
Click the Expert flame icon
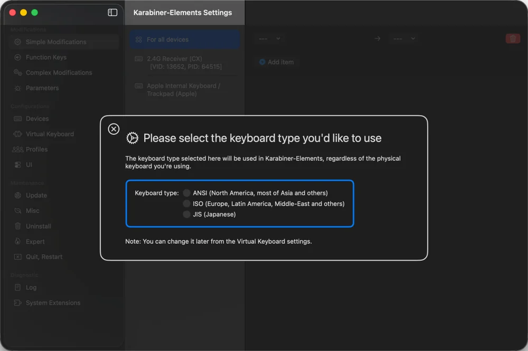pyautogui.click(x=17, y=241)
